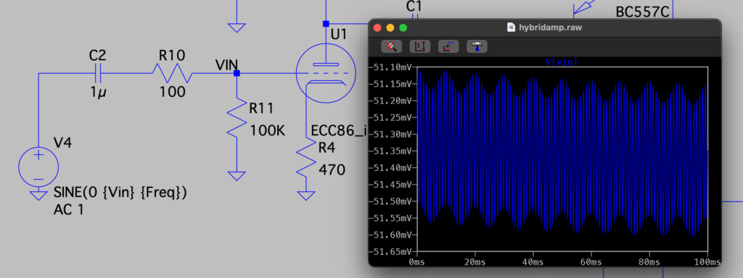Select the V4 voltage source symbol

[x=38, y=167]
